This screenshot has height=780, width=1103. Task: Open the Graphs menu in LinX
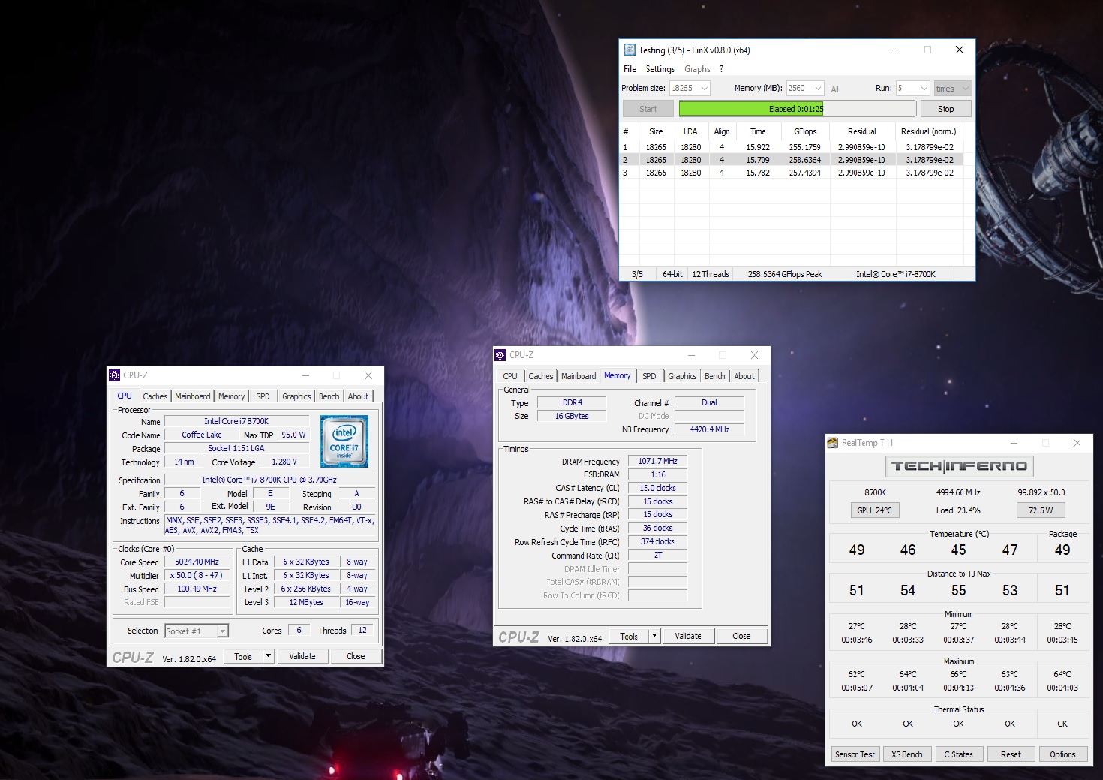coord(697,69)
